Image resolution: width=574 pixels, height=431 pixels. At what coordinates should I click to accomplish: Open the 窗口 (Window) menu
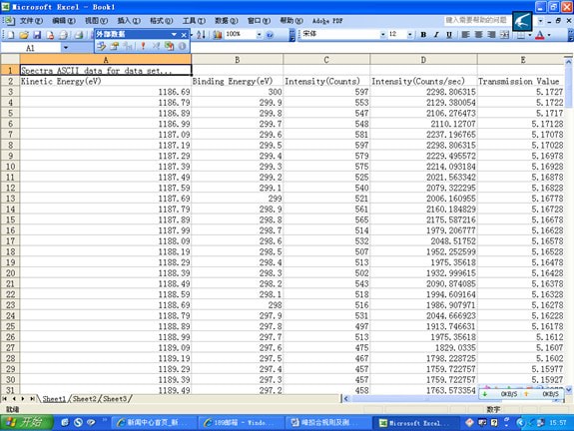[x=259, y=21]
